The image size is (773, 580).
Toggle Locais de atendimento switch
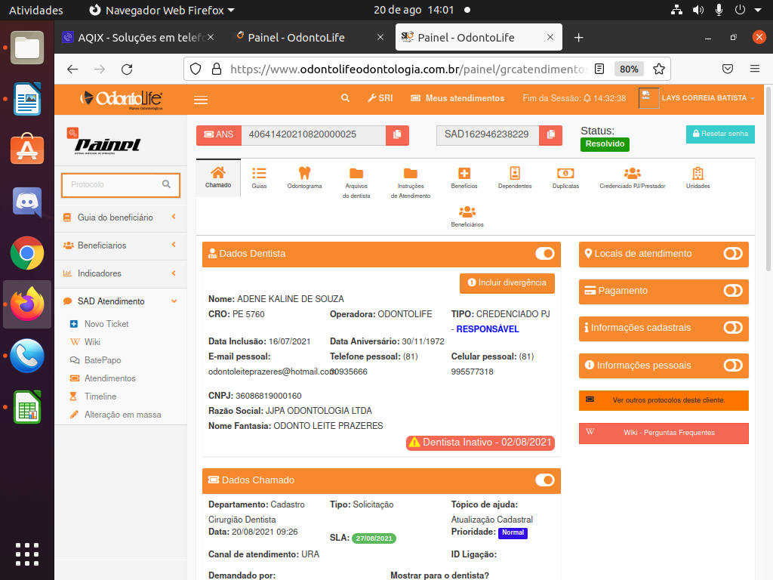(732, 254)
